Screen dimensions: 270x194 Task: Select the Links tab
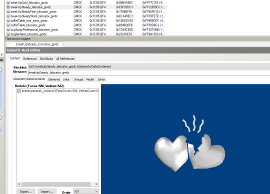pos(66,79)
